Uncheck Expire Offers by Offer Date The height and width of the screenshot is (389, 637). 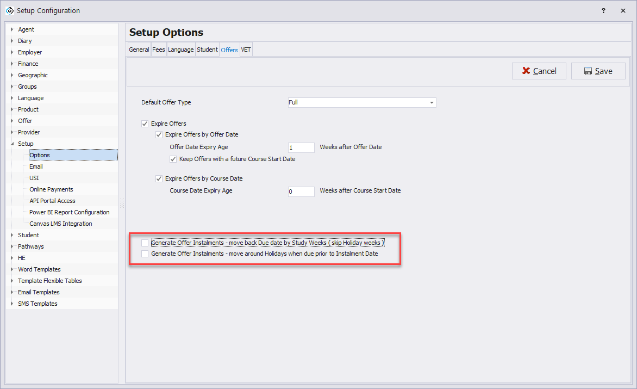pyautogui.click(x=159, y=134)
